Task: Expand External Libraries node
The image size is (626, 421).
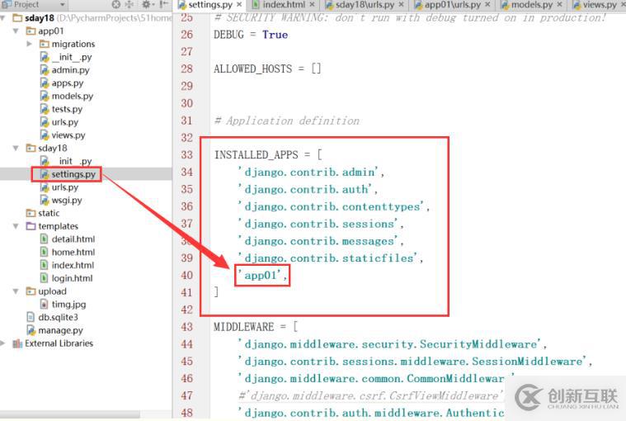Action: pos(3,343)
